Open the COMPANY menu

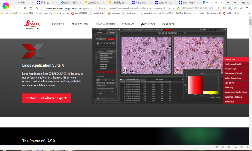128,24
